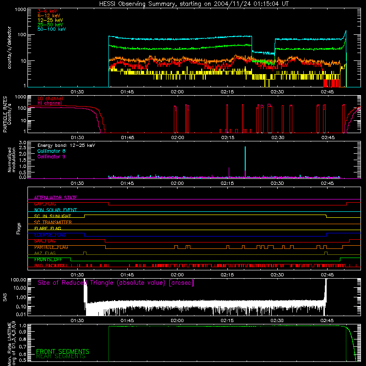Click the FRONT SEGMENTS legend label
366x366 pixels.
coord(63,351)
